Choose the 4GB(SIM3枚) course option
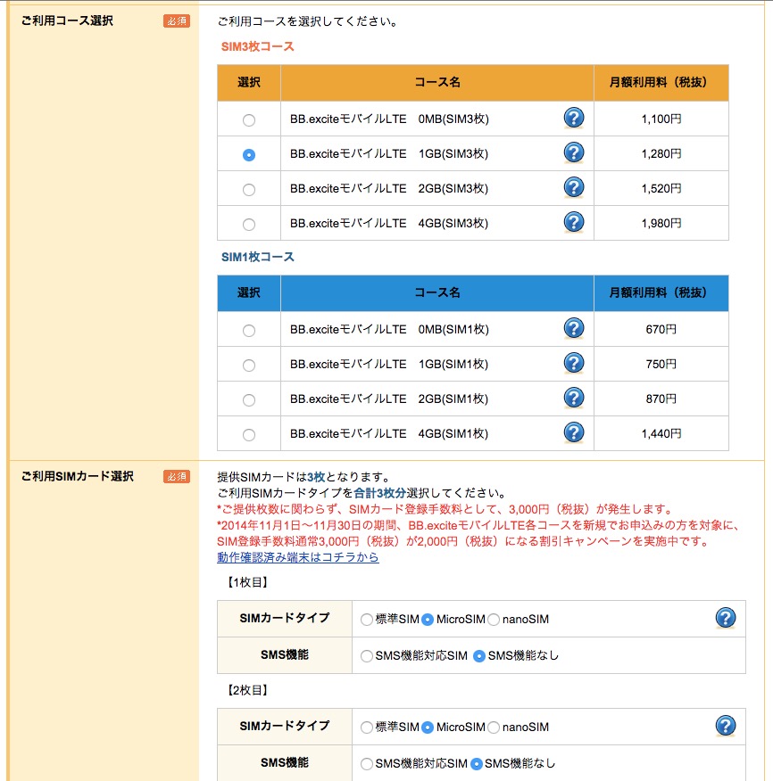This screenshot has width=773, height=781. (249, 225)
